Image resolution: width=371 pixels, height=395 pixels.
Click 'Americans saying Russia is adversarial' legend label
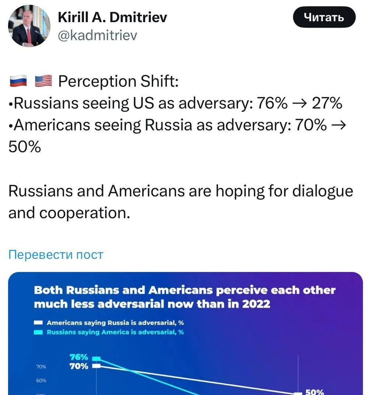(x=115, y=323)
